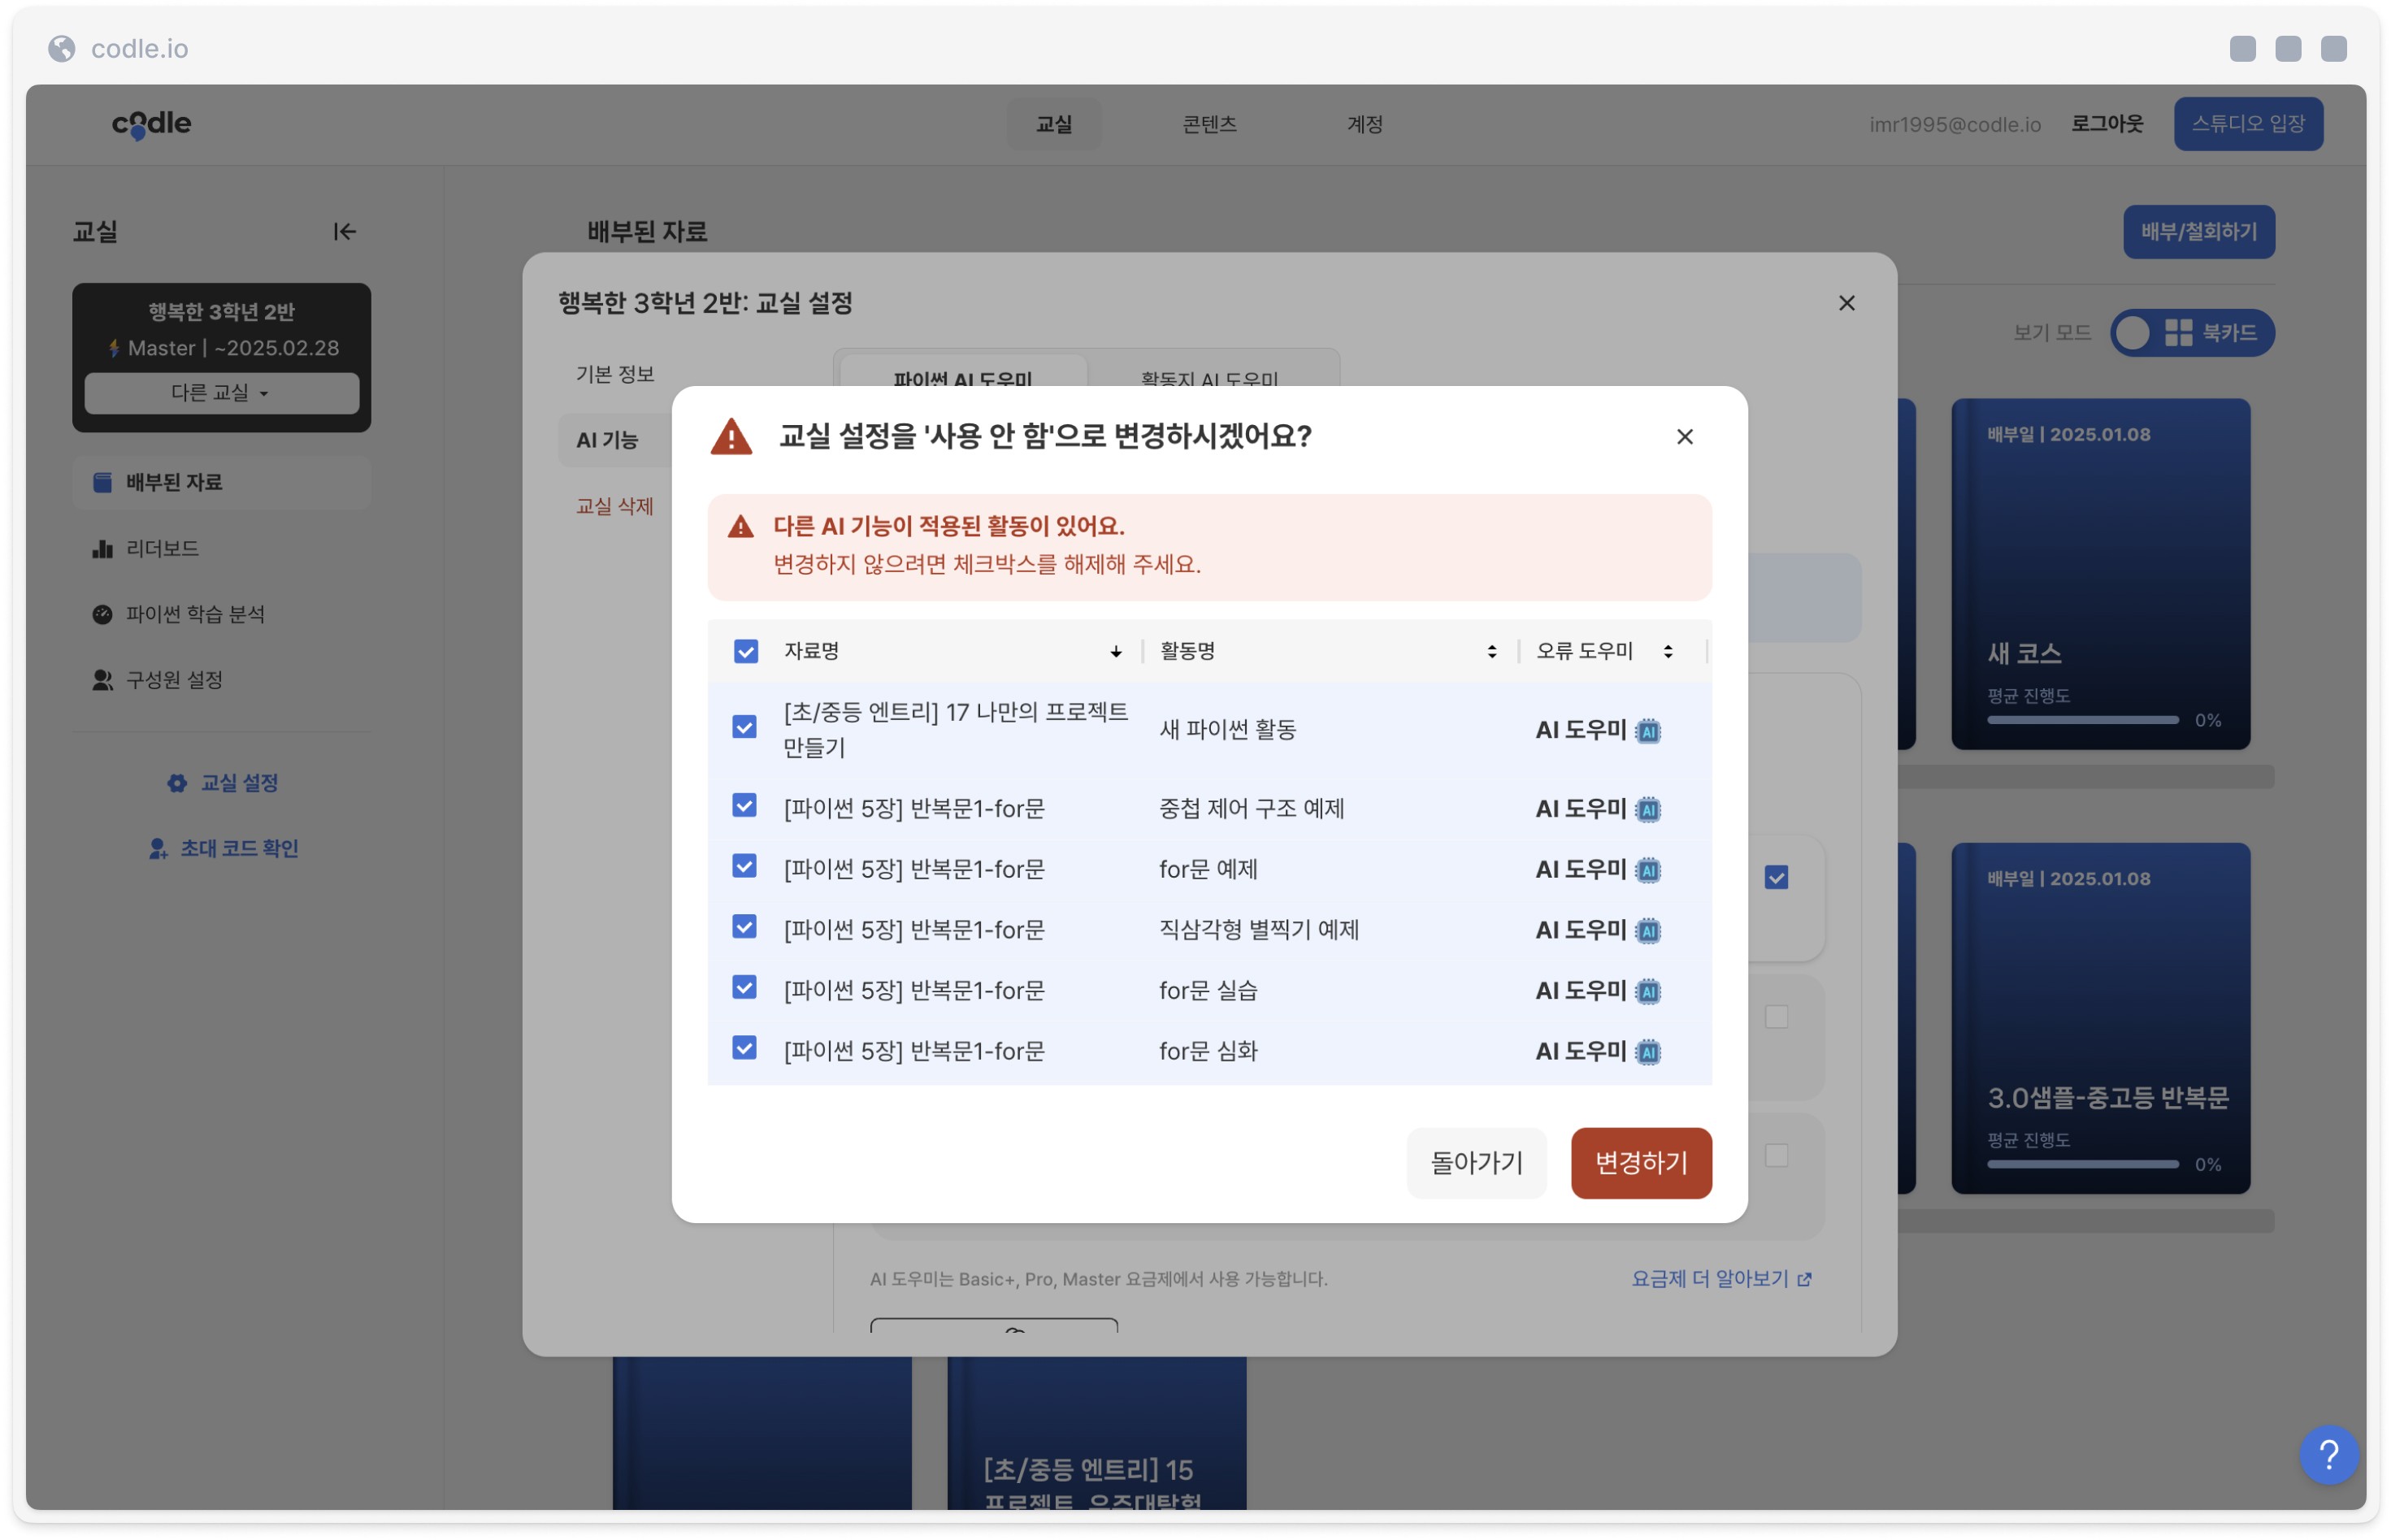This screenshot has height=1540, width=2391.
Task: Click the leaderboard bar chart icon
Action: tap(102, 549)
